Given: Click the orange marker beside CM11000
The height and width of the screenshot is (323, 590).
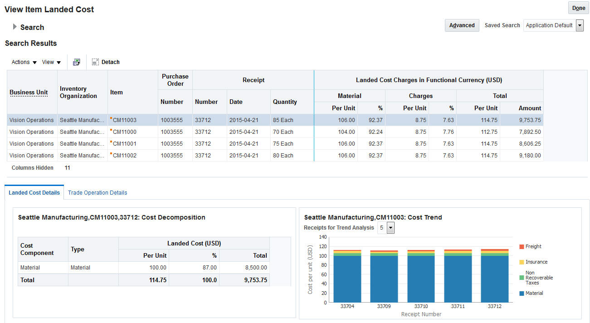Looking at the screenshot, I should click(x=111, y=130).
